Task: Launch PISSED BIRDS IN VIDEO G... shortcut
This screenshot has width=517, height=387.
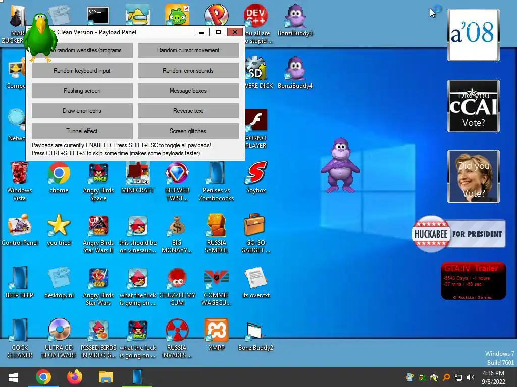Action: 98,338
